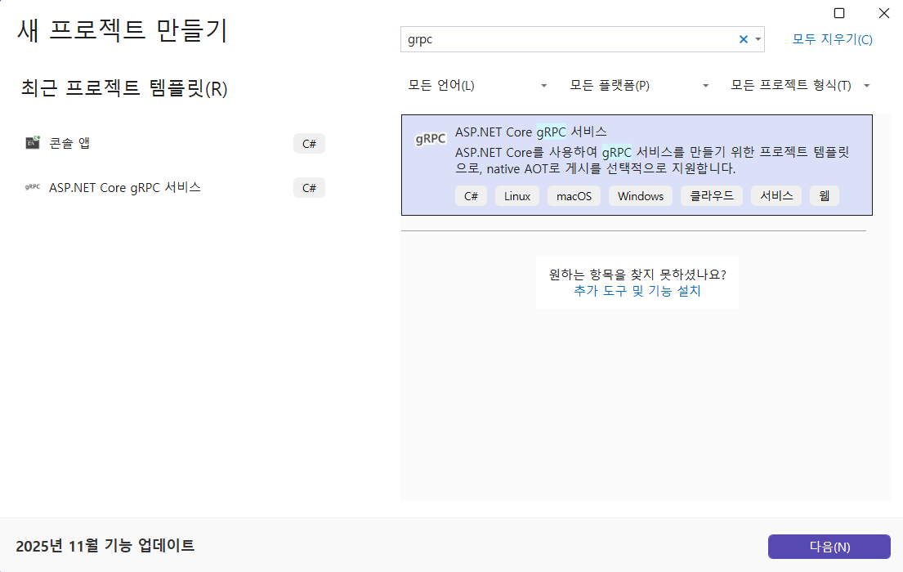The height and width of the screenshot is (572, 903).
Task: Click the gRPC logo in the search result
Action: coord(431,139)
